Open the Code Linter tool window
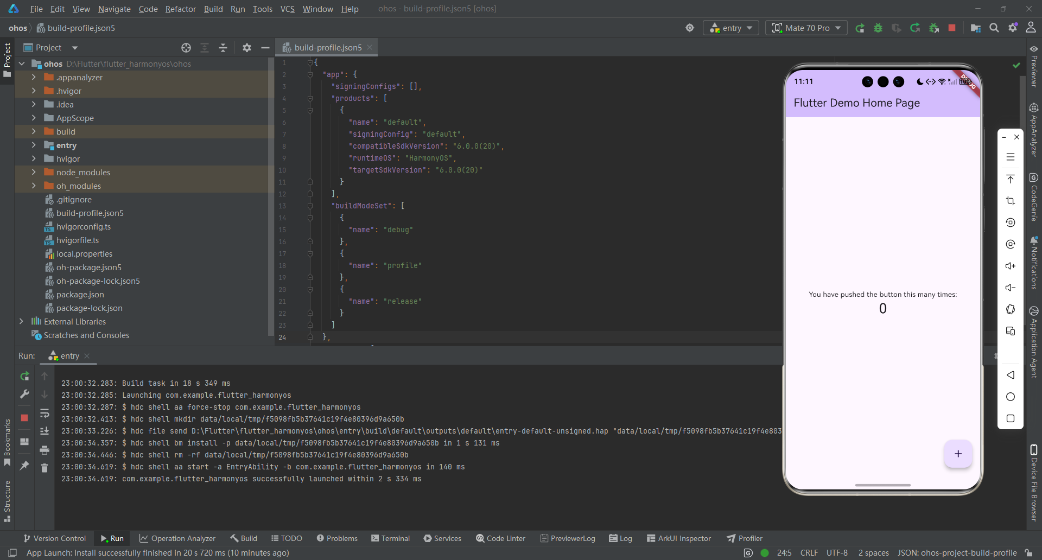This screenshot has height=560, width=1042. point(500,538)
